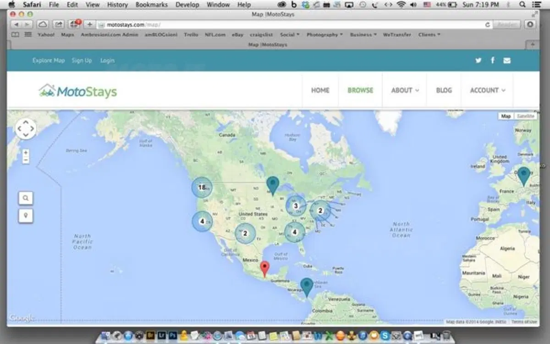
Task: Open the Facebook icon in the header
Action: (x=493, y=60)
